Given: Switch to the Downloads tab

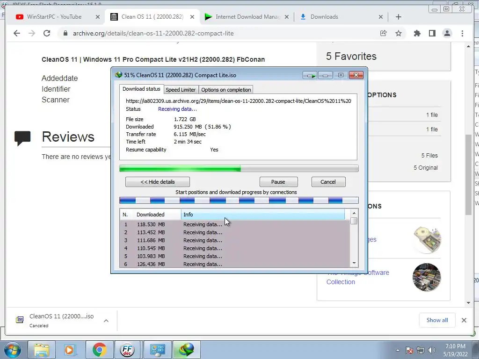Looking at the screenshot, I should coord(324,17).
